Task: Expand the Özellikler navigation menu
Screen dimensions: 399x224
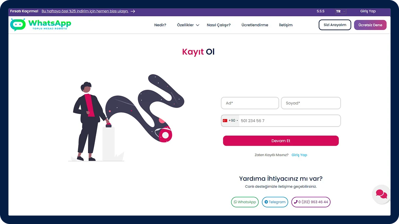Action: pyautogui.click(x=185, y=25)
